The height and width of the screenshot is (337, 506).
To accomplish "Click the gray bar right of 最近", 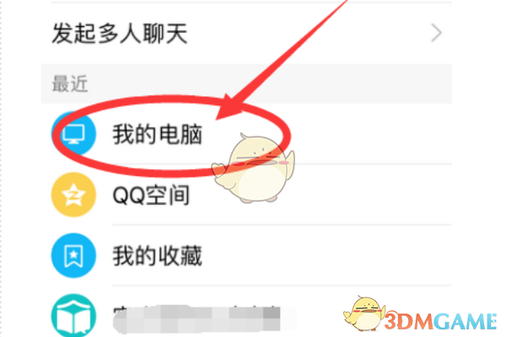I will tap(270, 84).
